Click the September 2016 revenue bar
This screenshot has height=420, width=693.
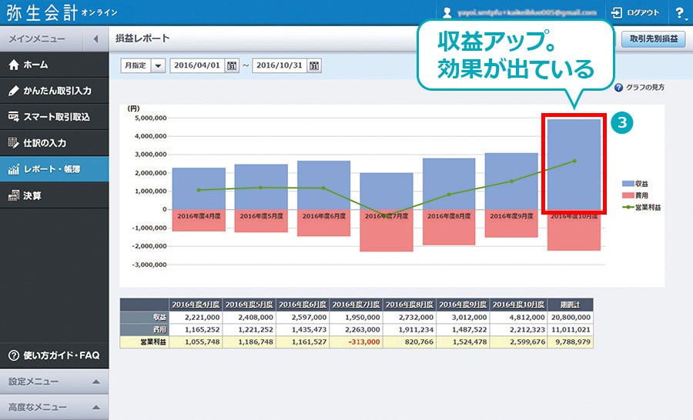click(511, 181)
